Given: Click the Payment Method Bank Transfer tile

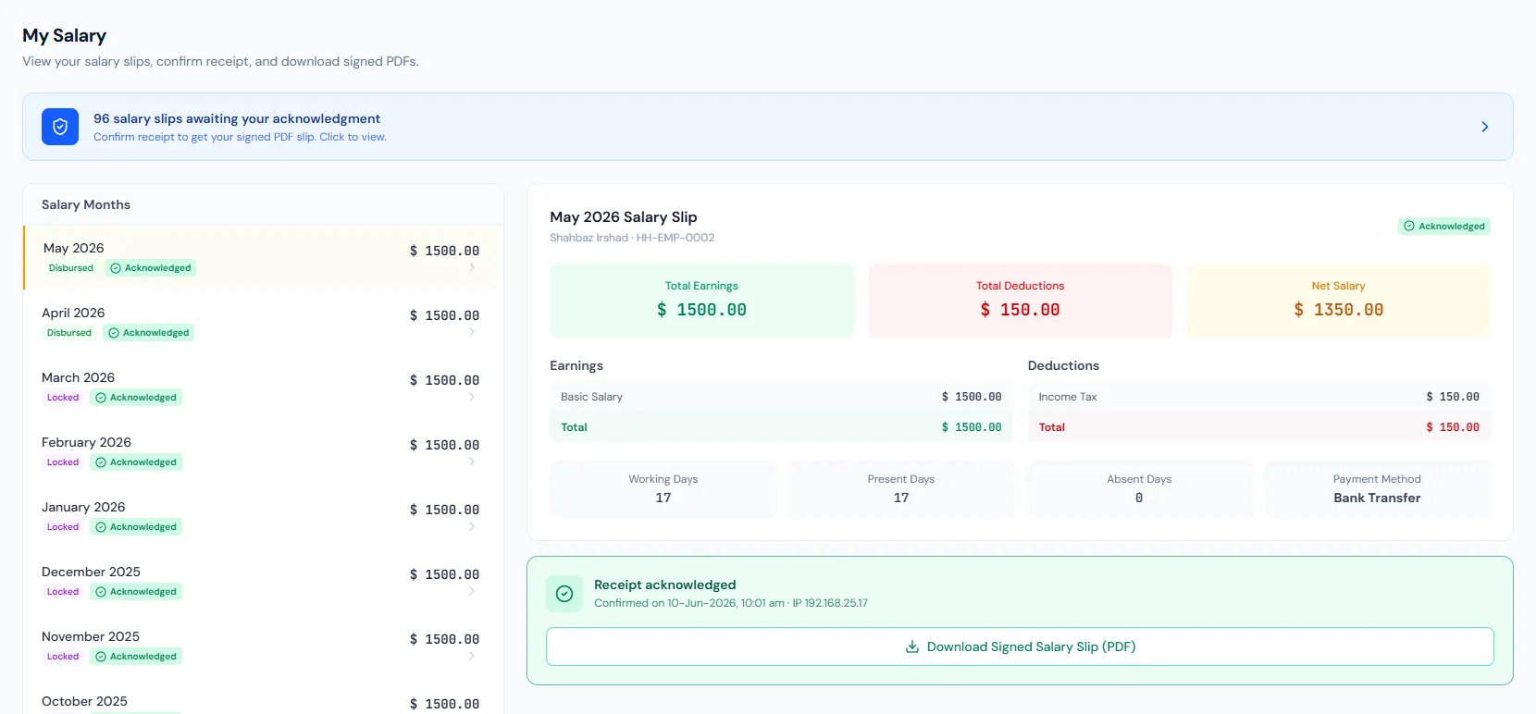Looking at the screenshot, I should [x=1377, y=488].
